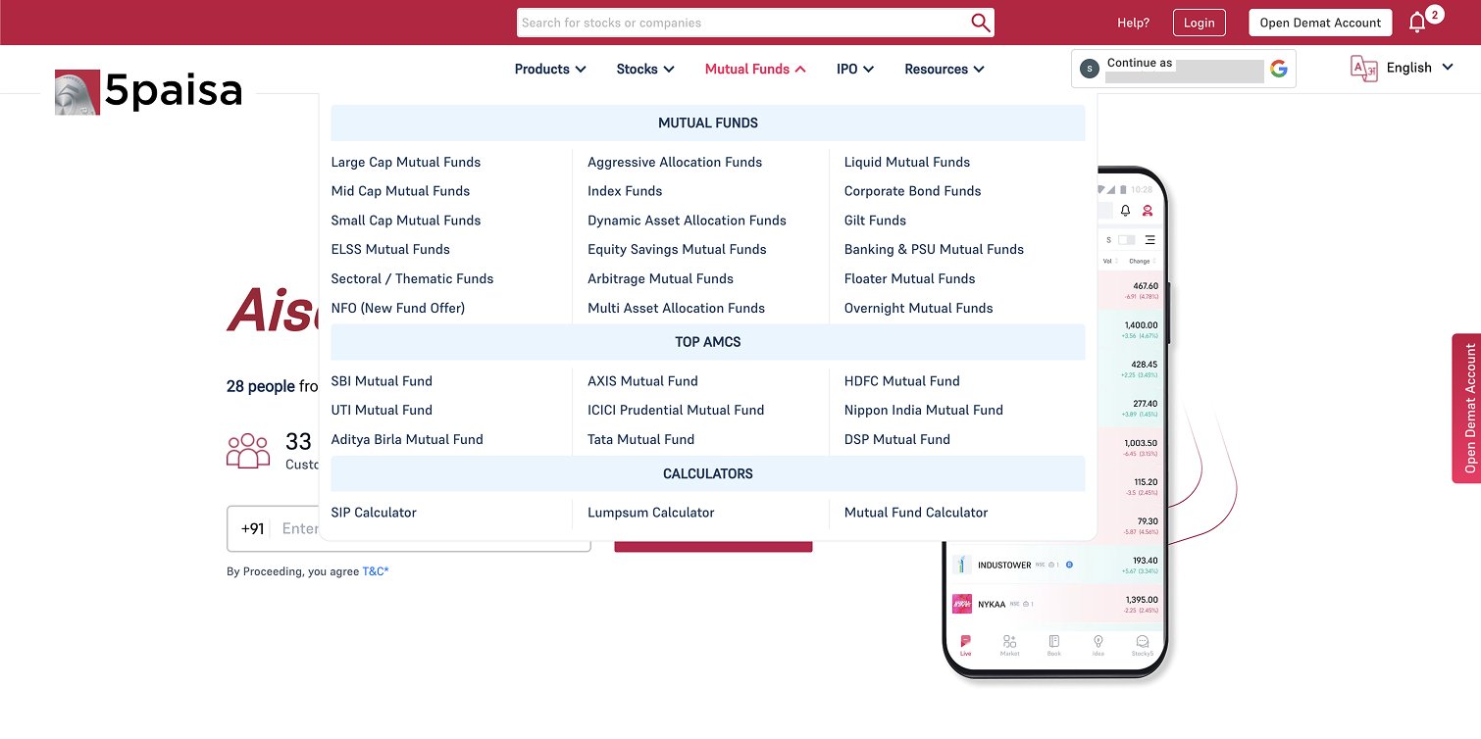Screen dimensions: 1481x739
Task: Go to Gilt Funds
Action: (875, 221)
